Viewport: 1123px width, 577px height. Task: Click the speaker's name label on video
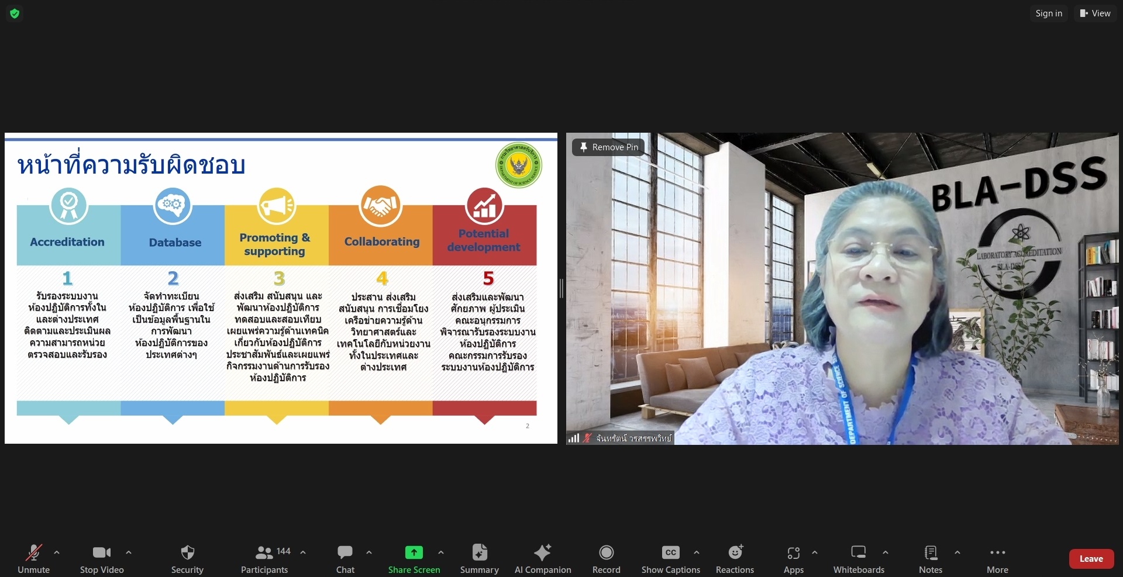pos(633,438)
